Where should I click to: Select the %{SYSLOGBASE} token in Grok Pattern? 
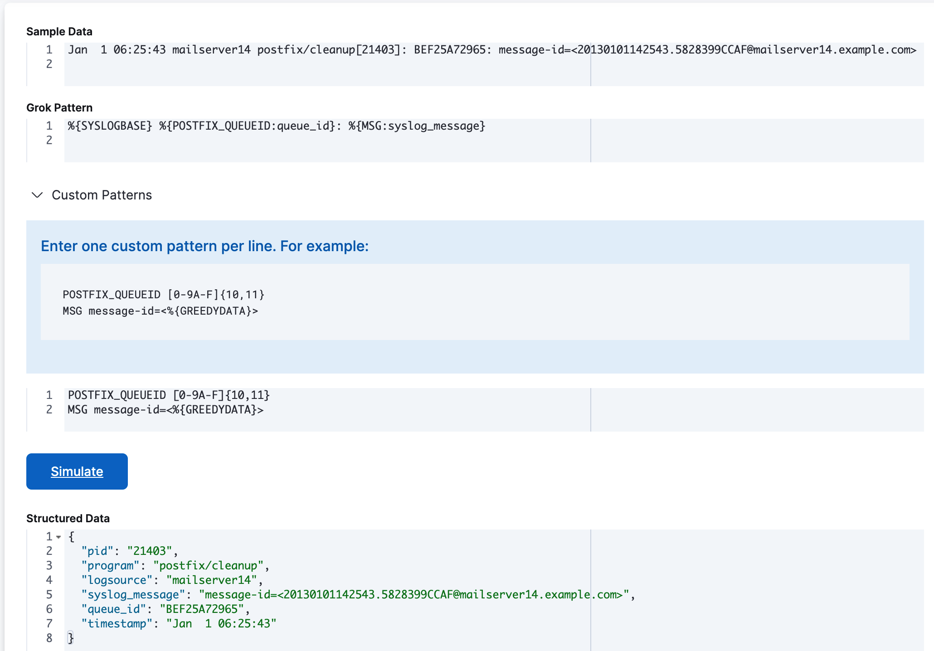109,126
